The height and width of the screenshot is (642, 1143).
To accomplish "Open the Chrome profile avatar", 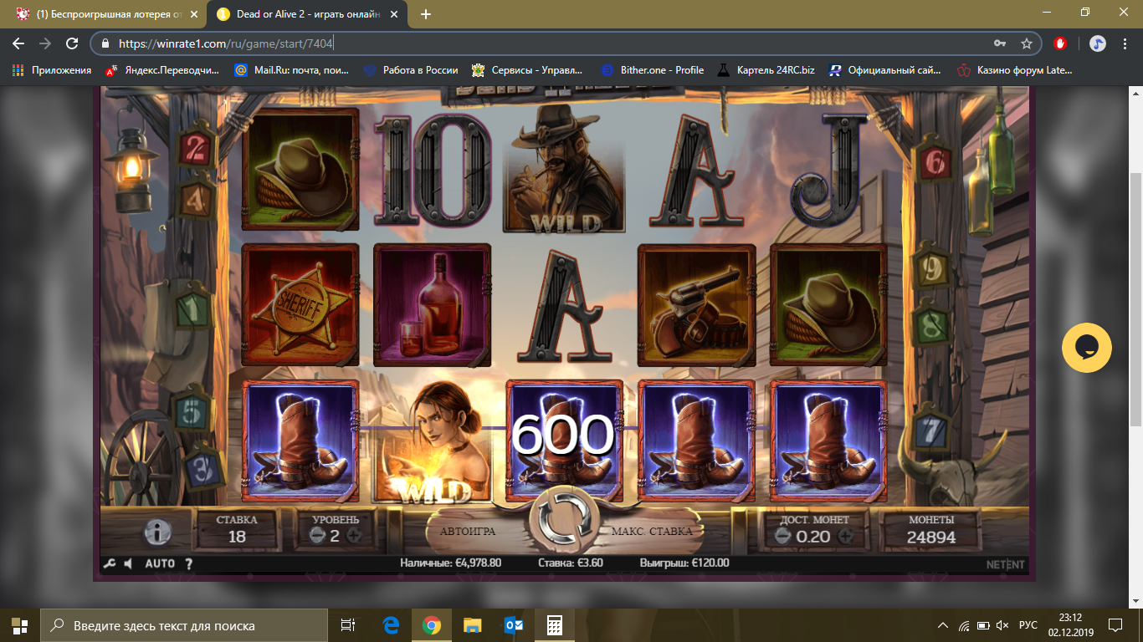I will 1098,43.
